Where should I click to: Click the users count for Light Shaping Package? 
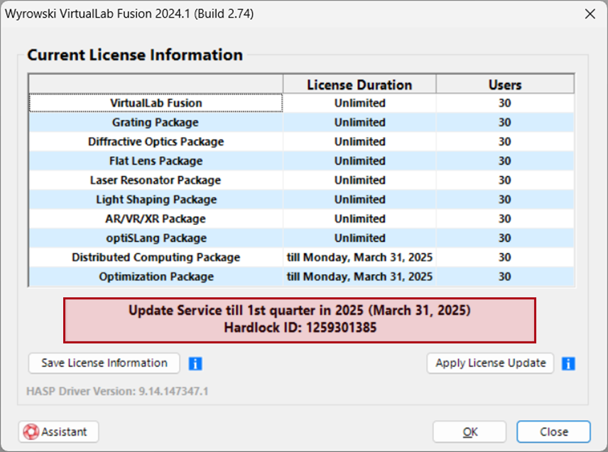[x=505, y=199]
